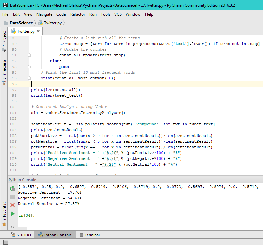
Task: Click the 'print(len(tweet_text))' line
Action: (57, 95)
